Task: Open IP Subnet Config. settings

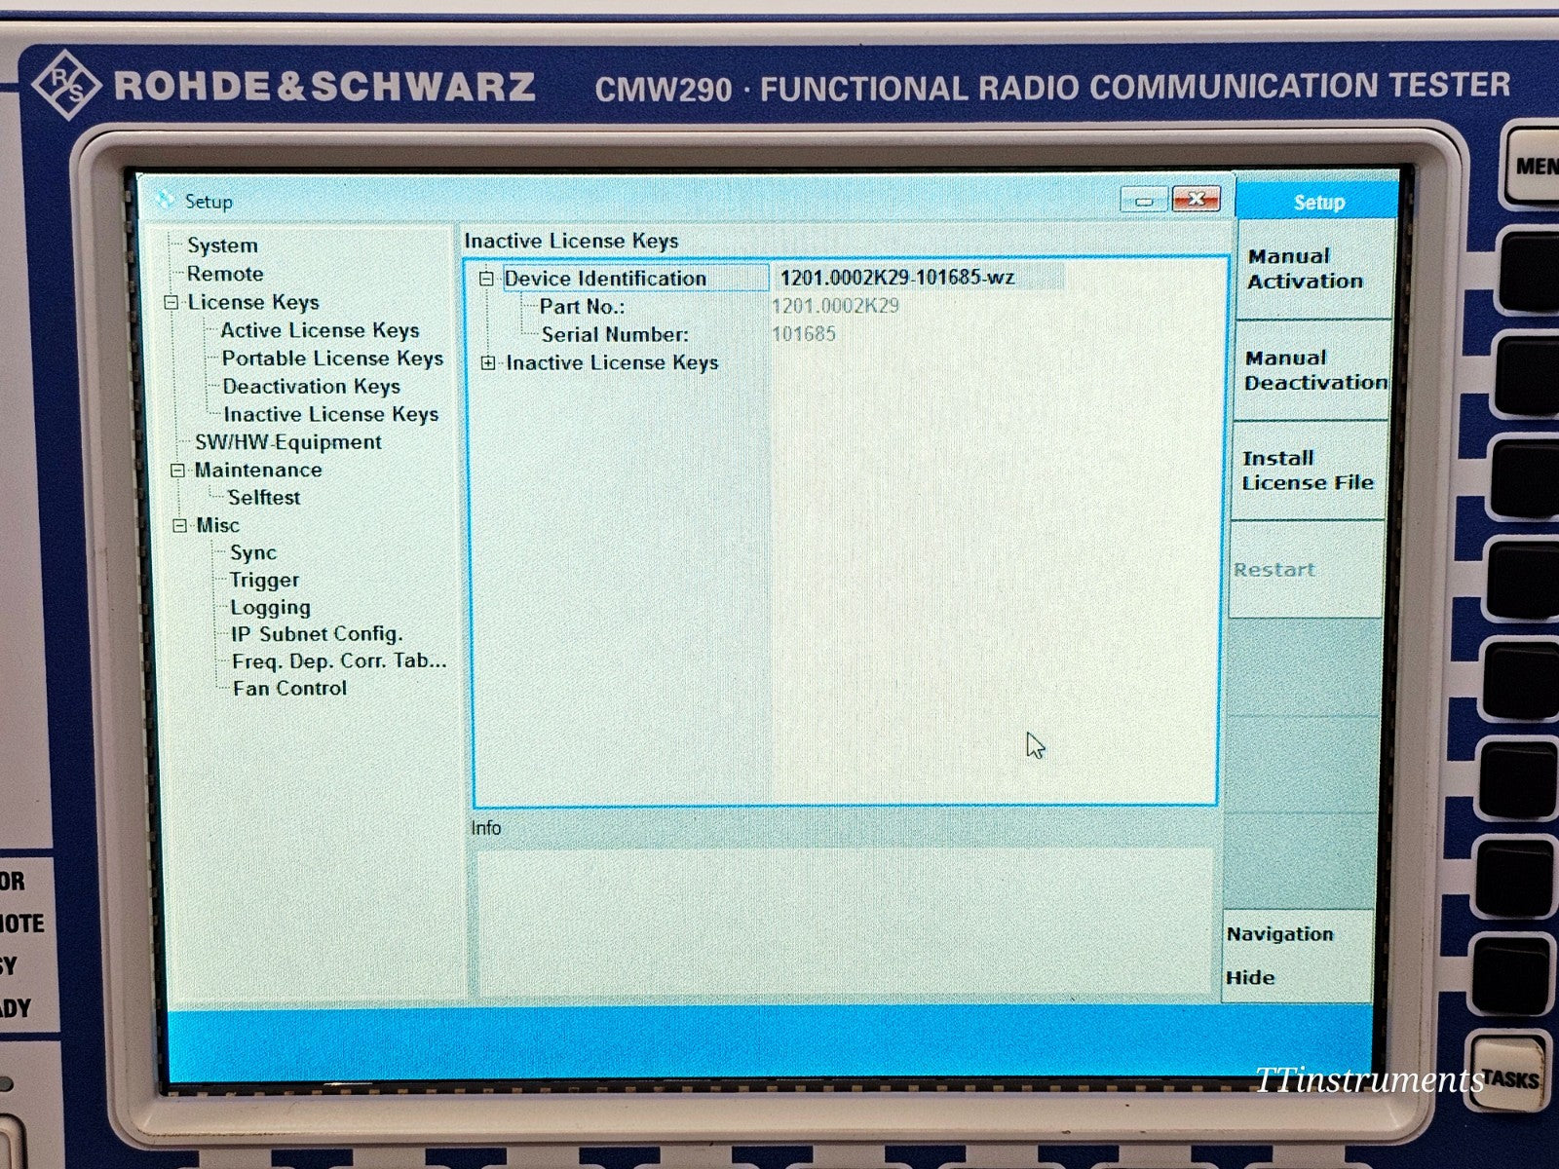Action: tap(316, 633)
